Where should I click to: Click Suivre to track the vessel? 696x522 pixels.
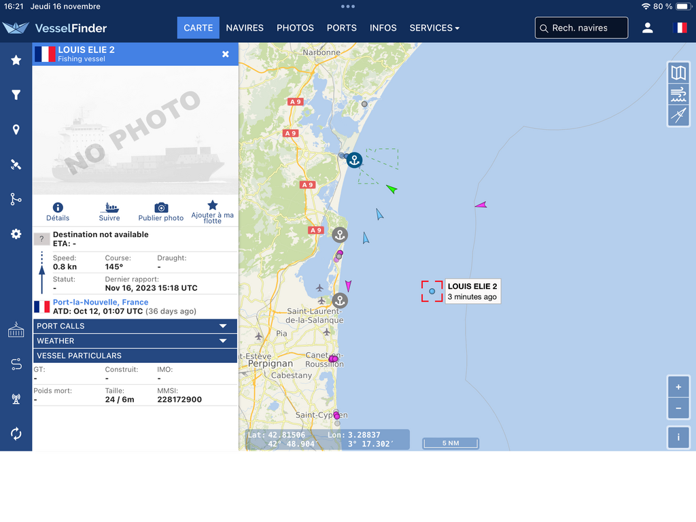pyautogui.click(x=109, y=212)
